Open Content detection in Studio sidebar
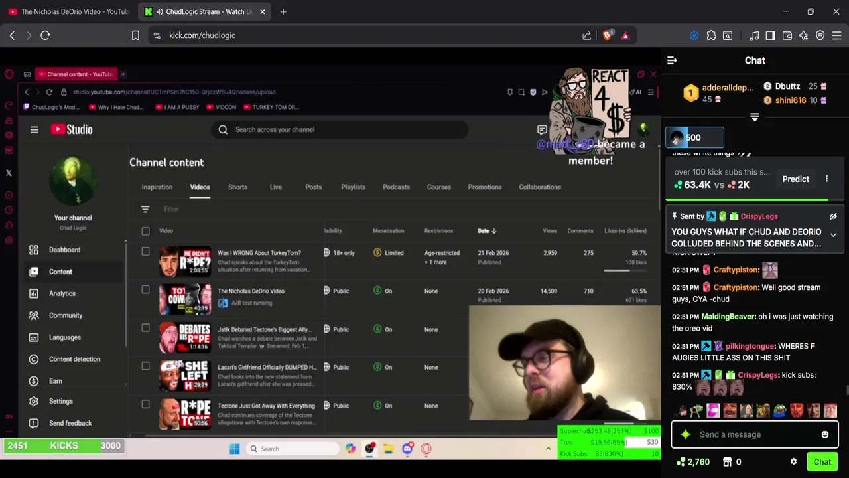The image size is (849, 478). click(74, 359)
